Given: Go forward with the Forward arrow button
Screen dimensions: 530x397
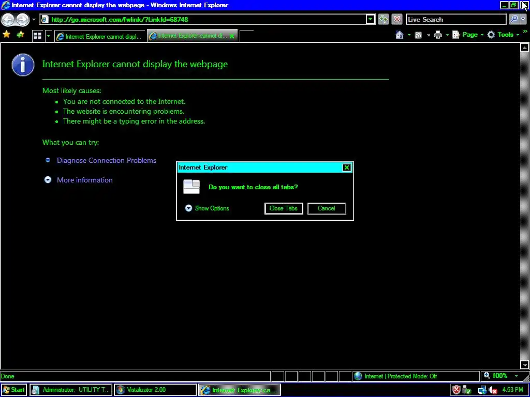Looking at the screenshot, I should (22, 20).
